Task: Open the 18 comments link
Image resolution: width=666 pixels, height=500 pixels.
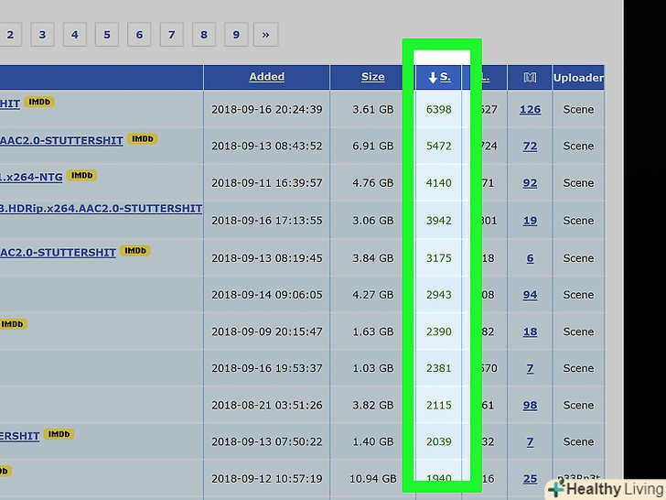Action: pyautogui.click(x=530, y=332)
